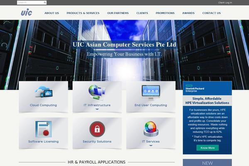Click UIC Asian Computer Services hero title
249x166 pixels.
124,44
